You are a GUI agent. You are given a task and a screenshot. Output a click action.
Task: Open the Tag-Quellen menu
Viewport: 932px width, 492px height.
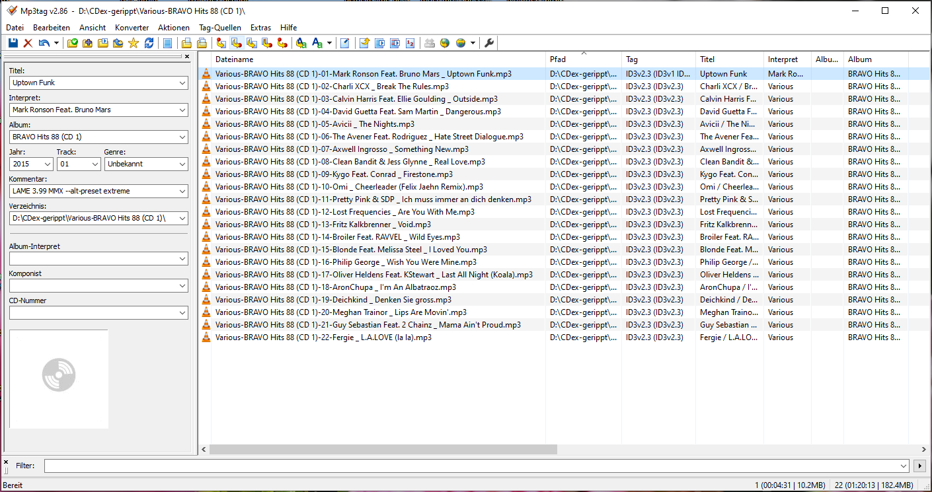pyautogui.click(x=219, y=28)
